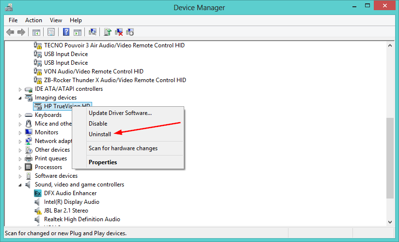Open the Help menu
The width and height of the screenshot is (399, 242).
coord(76,20)
